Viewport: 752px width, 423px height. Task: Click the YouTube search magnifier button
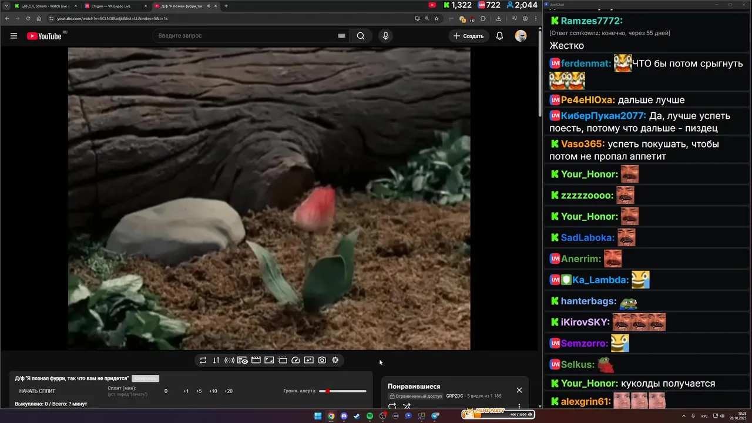click(361, 36)
